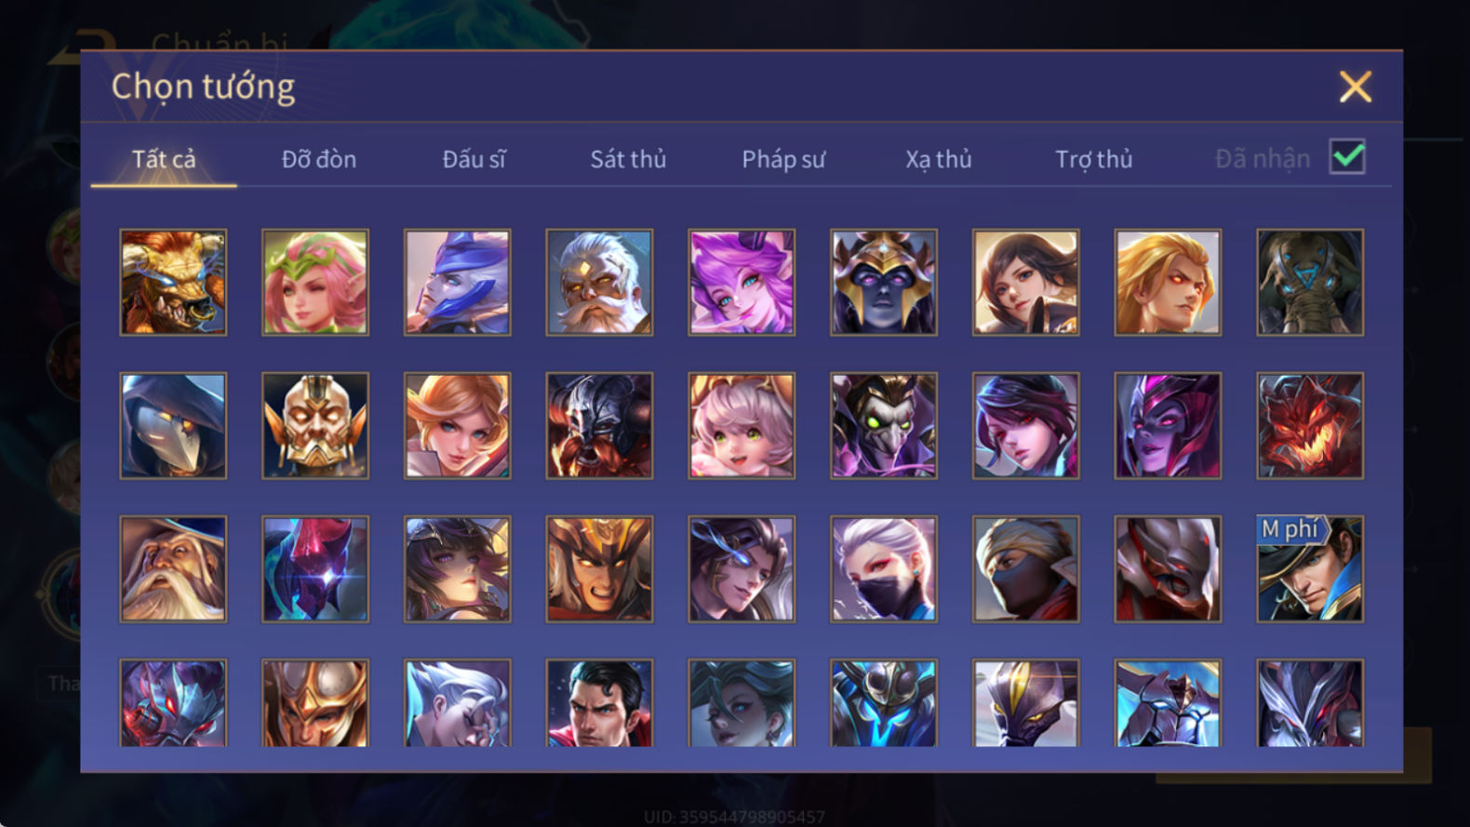Toggle the Đã nhận checkbox

click(x=1347, y=157)
